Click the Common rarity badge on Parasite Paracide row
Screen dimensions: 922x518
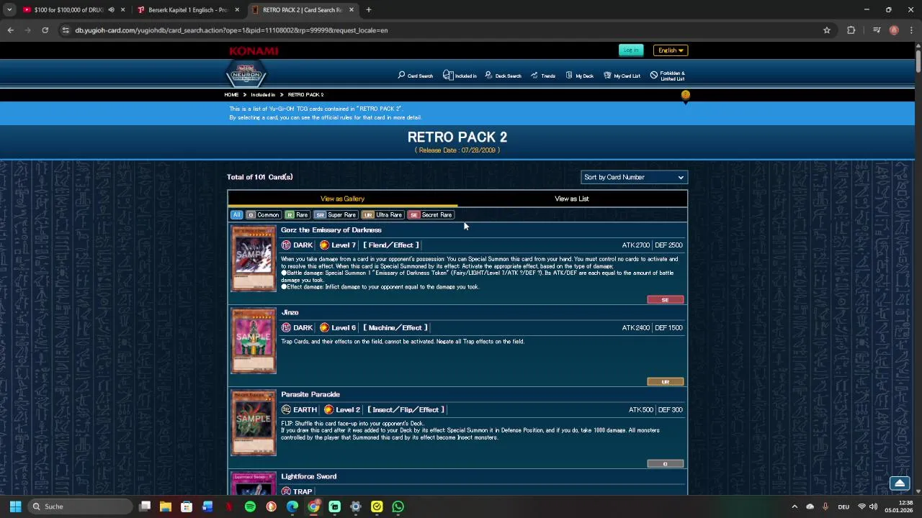pos(666,464)
